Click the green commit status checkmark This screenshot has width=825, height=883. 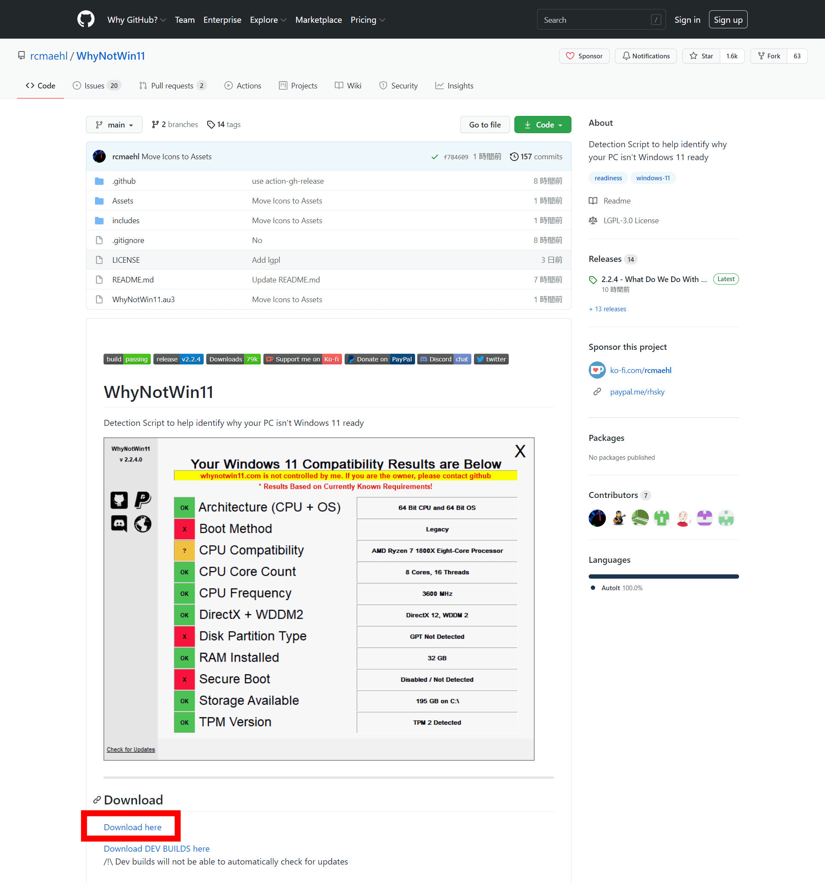[x=434, y=157]
